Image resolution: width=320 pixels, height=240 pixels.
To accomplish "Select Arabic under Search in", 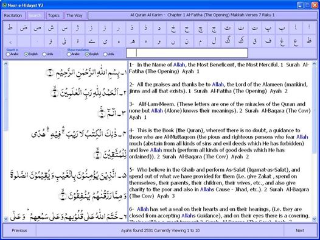I will point(12,54).
